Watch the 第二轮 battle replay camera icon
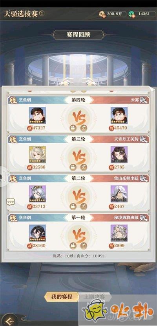Image resolution: width=157 pixels, height=326 pixels. coord(73,206)
